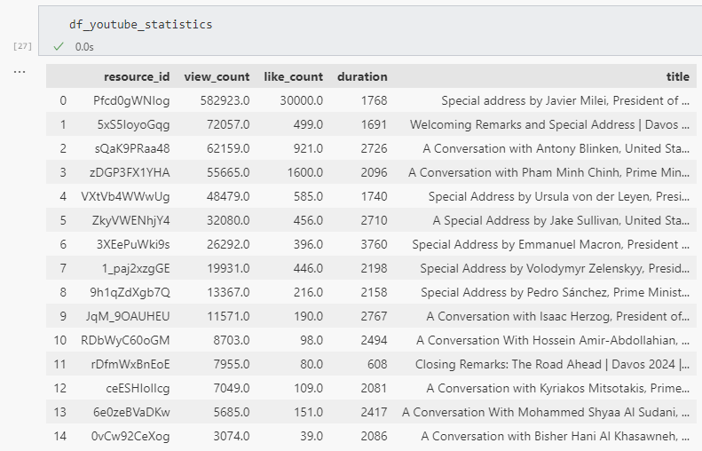702x451 pixels.
Task: Click the Kyriakos Mitsotakis conversation title
Action: tap(558, 388)
